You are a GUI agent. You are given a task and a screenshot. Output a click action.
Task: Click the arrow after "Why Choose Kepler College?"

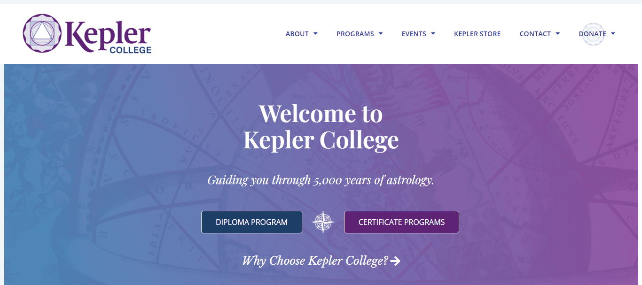click(x=396, y=261)
